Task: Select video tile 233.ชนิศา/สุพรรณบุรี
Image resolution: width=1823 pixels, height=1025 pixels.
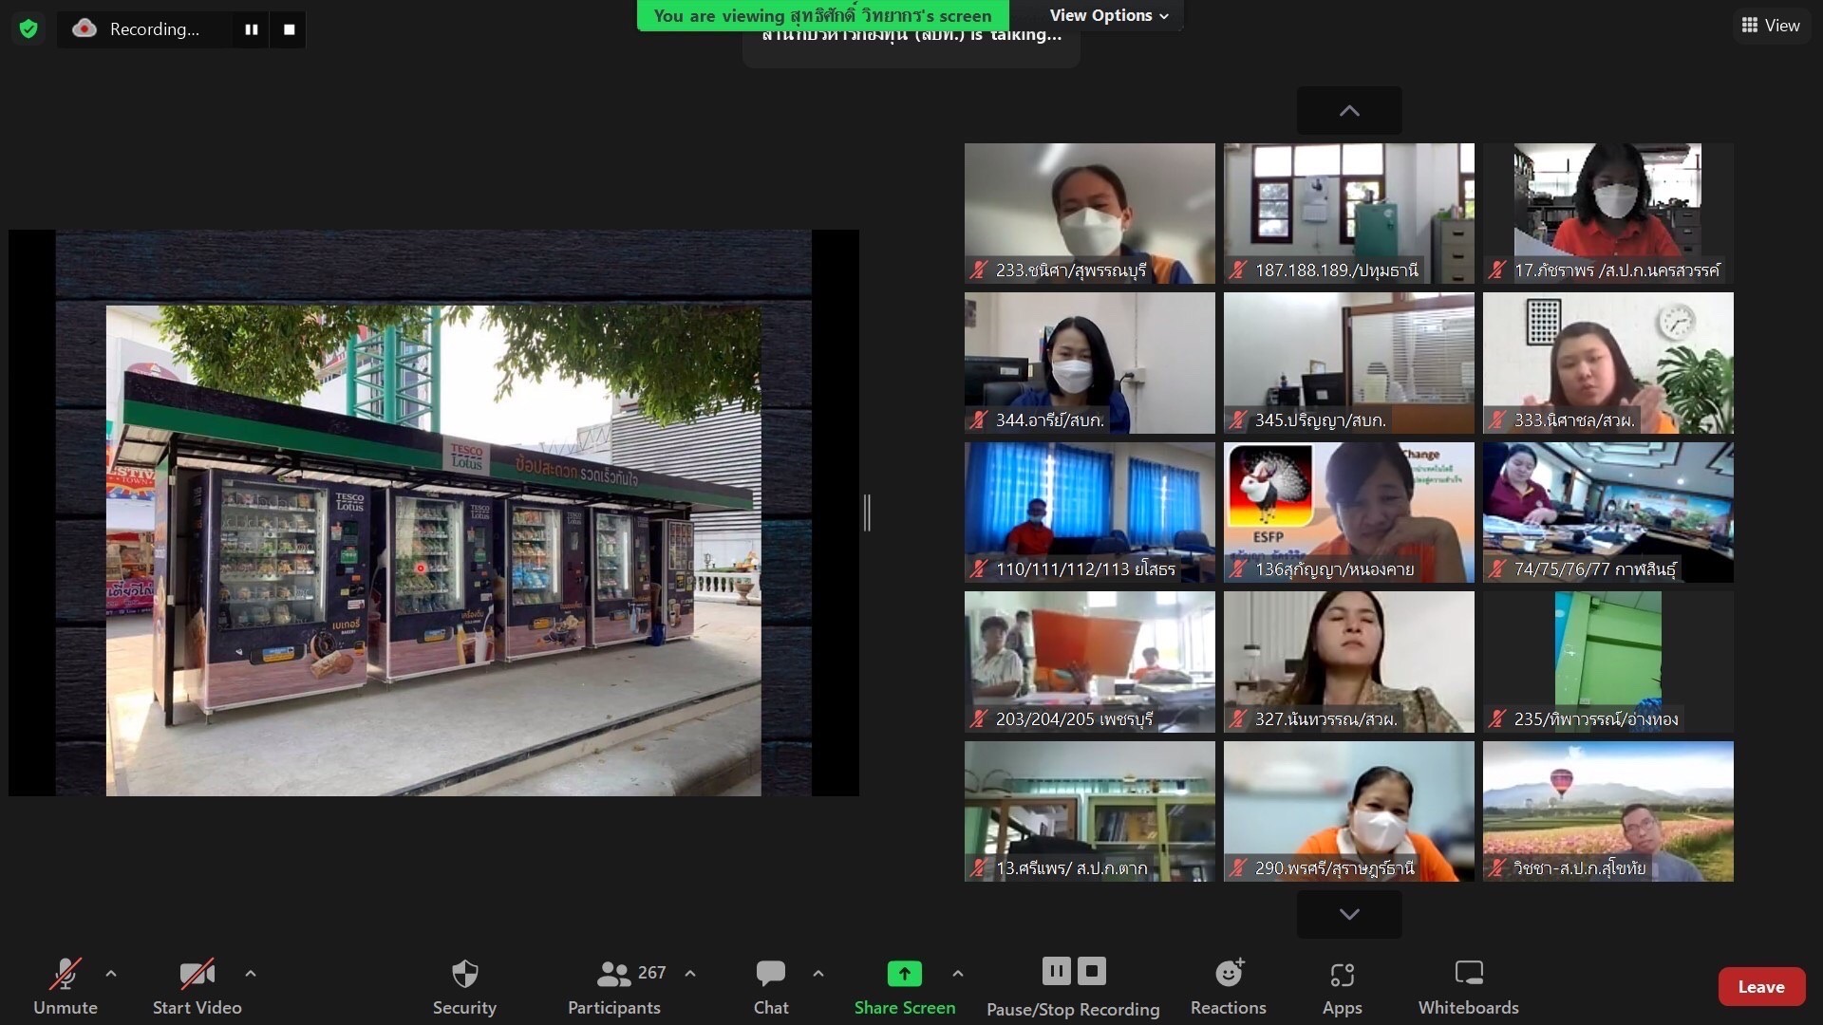Action: click(1089, 214)
